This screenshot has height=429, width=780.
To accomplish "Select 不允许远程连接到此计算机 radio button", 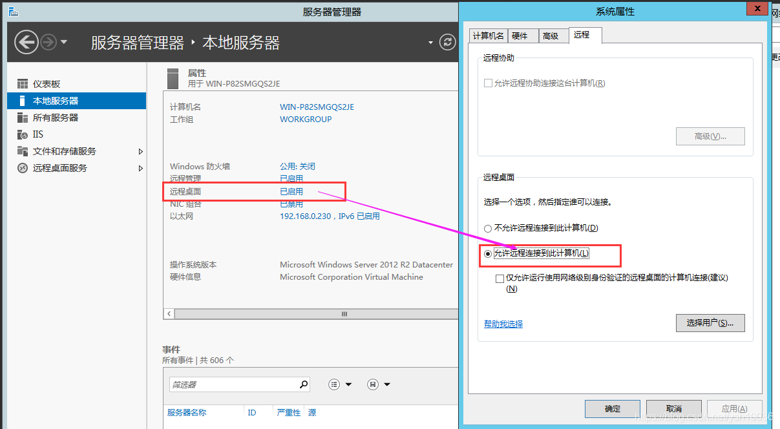I will pos(488,228).
